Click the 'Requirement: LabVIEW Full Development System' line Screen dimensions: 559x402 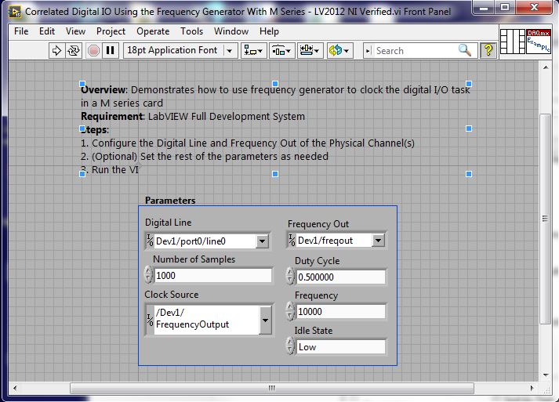[193, 116]
